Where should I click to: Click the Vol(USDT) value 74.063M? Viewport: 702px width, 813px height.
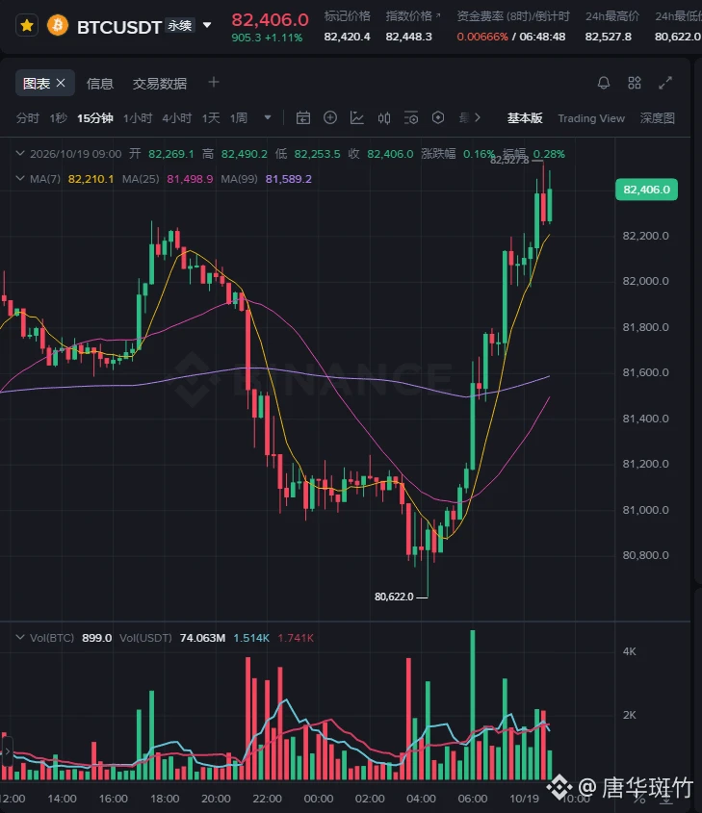202,638
